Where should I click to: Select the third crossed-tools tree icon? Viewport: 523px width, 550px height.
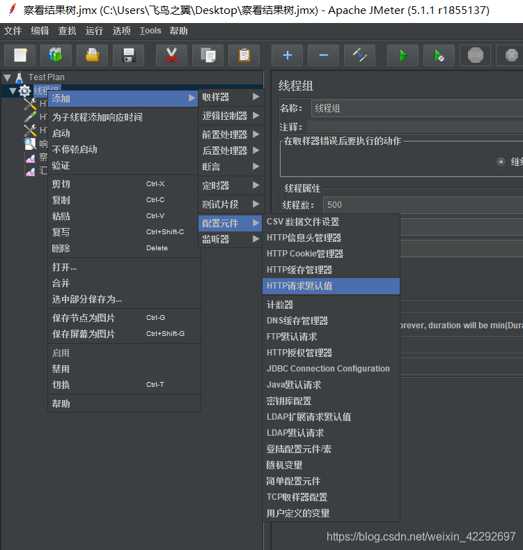tap(30, 130)
